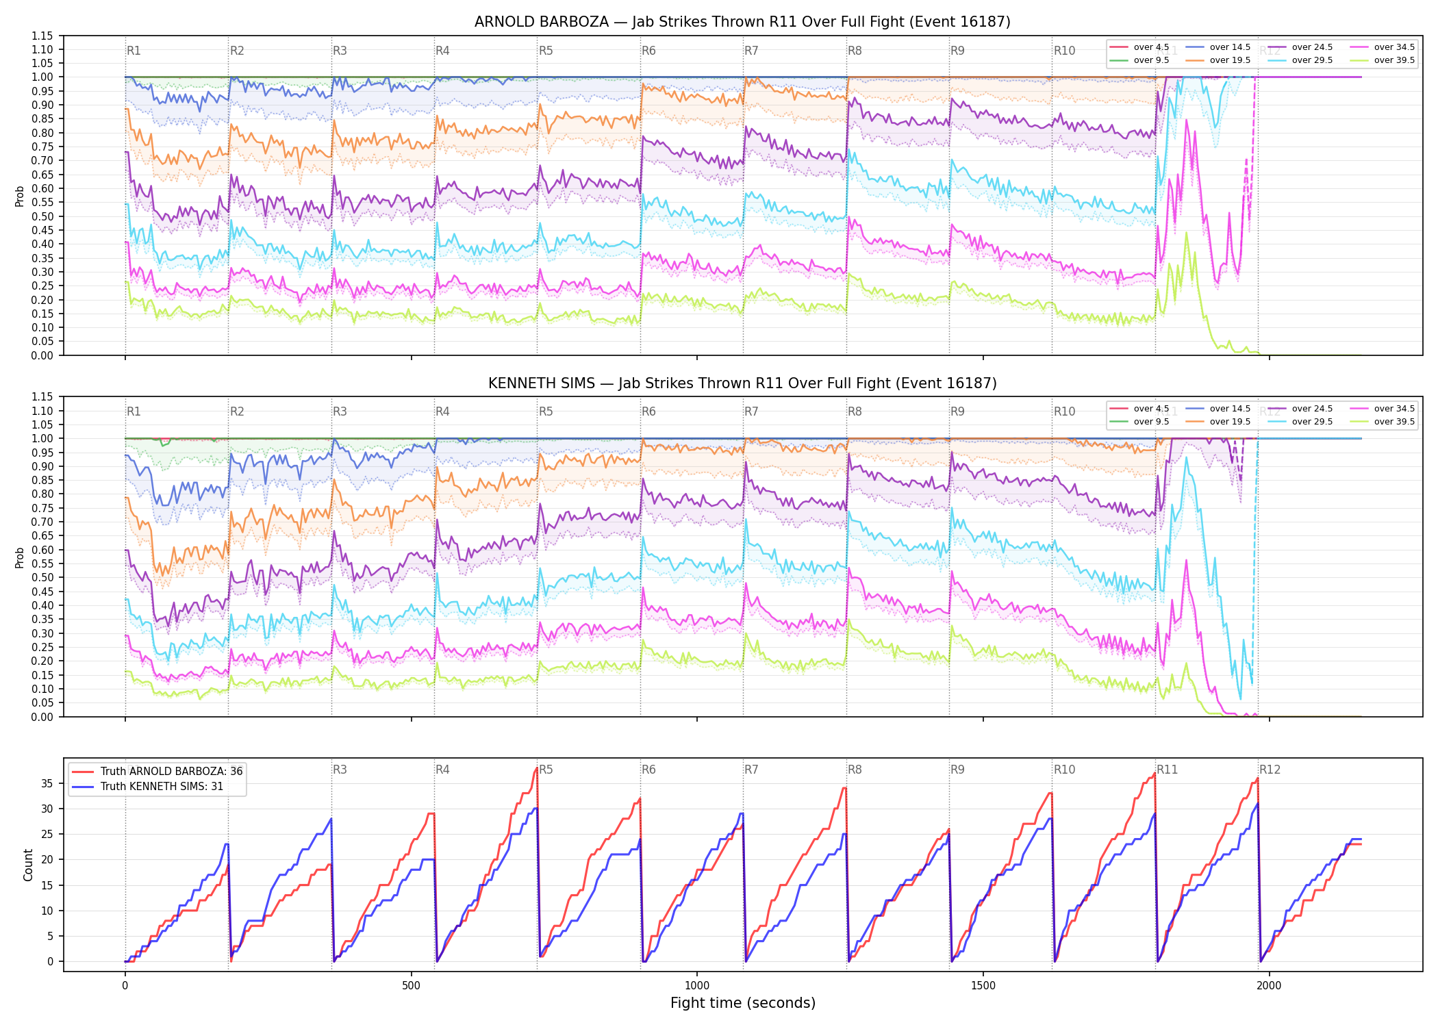Click orange 'over 19.5' legend line in Barboza chart
Screen dimensions: 1438x1027
click(1194, 60)
